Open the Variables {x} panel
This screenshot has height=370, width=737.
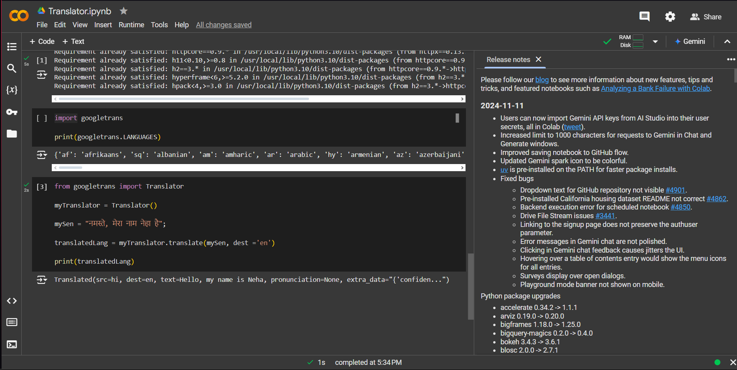coord(12,90)
